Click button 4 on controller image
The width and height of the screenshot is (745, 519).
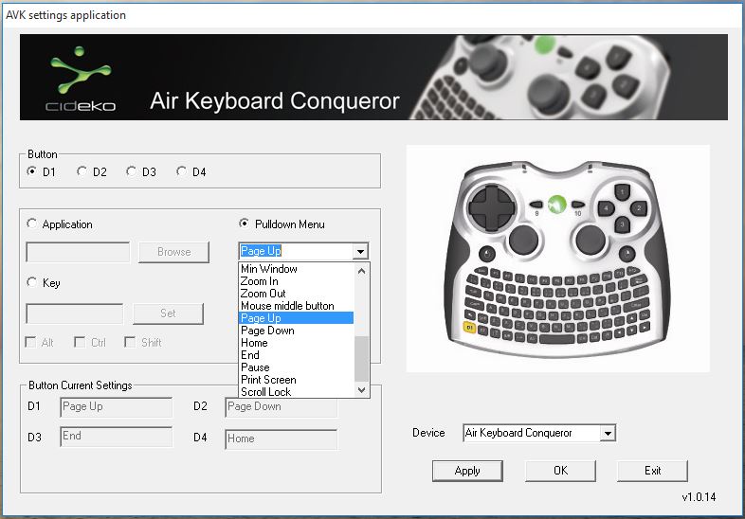tap(606, 208)
